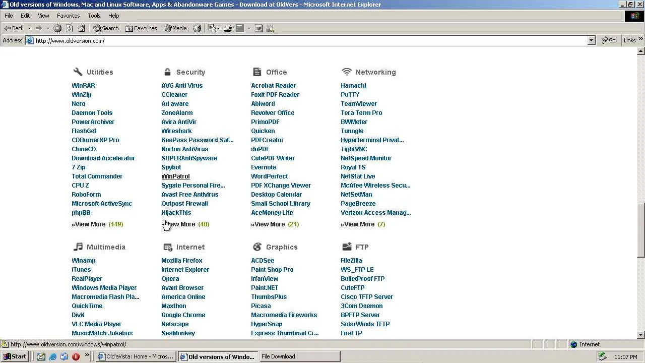Click the document icon beside Office
This screenshot has width=645, height=363.
257,72
